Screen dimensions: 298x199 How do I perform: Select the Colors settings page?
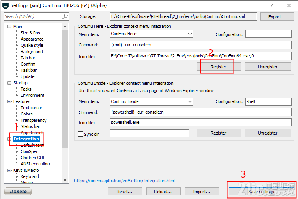pos(27,114)
